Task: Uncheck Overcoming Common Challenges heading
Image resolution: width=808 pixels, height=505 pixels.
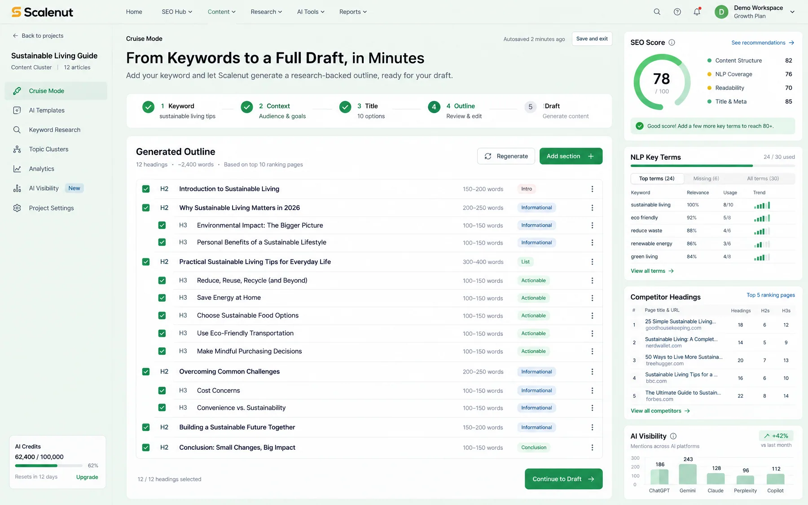Action: pos(146,372)
